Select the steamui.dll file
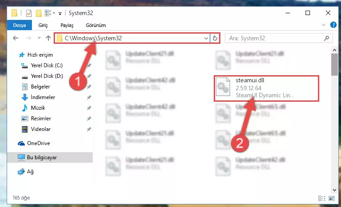 267,88
